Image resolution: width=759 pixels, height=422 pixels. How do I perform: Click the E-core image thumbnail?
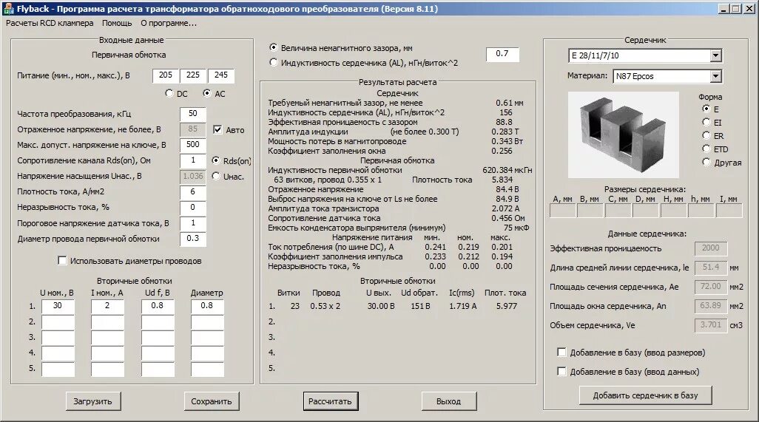click(623, 135)
